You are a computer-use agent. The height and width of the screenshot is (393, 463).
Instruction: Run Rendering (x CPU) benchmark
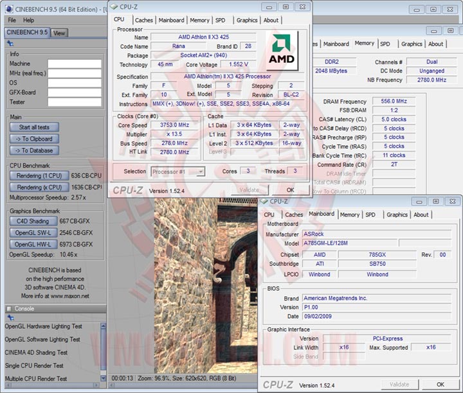pyautogui.click(x=39, y=188)
